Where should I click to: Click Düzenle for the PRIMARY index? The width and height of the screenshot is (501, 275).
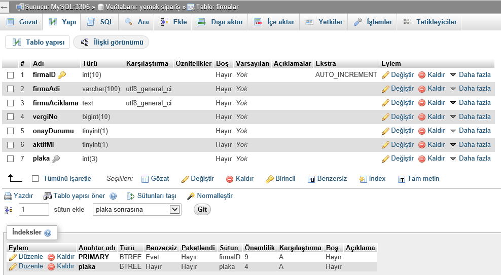click(x=26, y=257)
